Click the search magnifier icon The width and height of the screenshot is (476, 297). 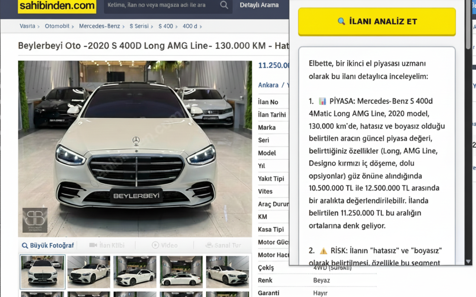pos(224,5)
